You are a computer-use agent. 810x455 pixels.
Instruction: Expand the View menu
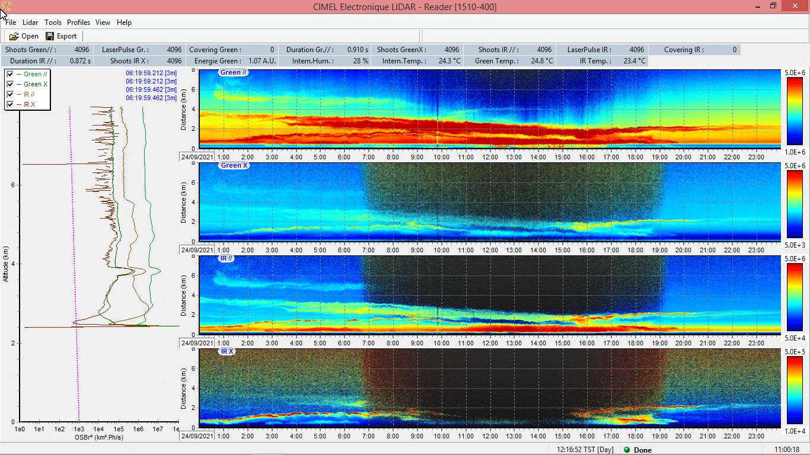[103, 23]
